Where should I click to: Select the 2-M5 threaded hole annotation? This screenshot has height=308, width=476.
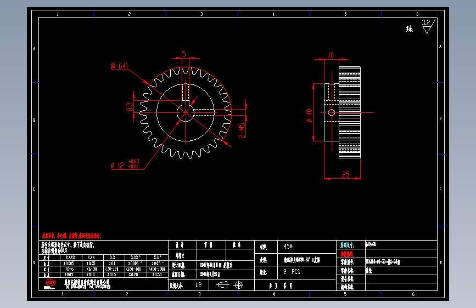[242, 130]
